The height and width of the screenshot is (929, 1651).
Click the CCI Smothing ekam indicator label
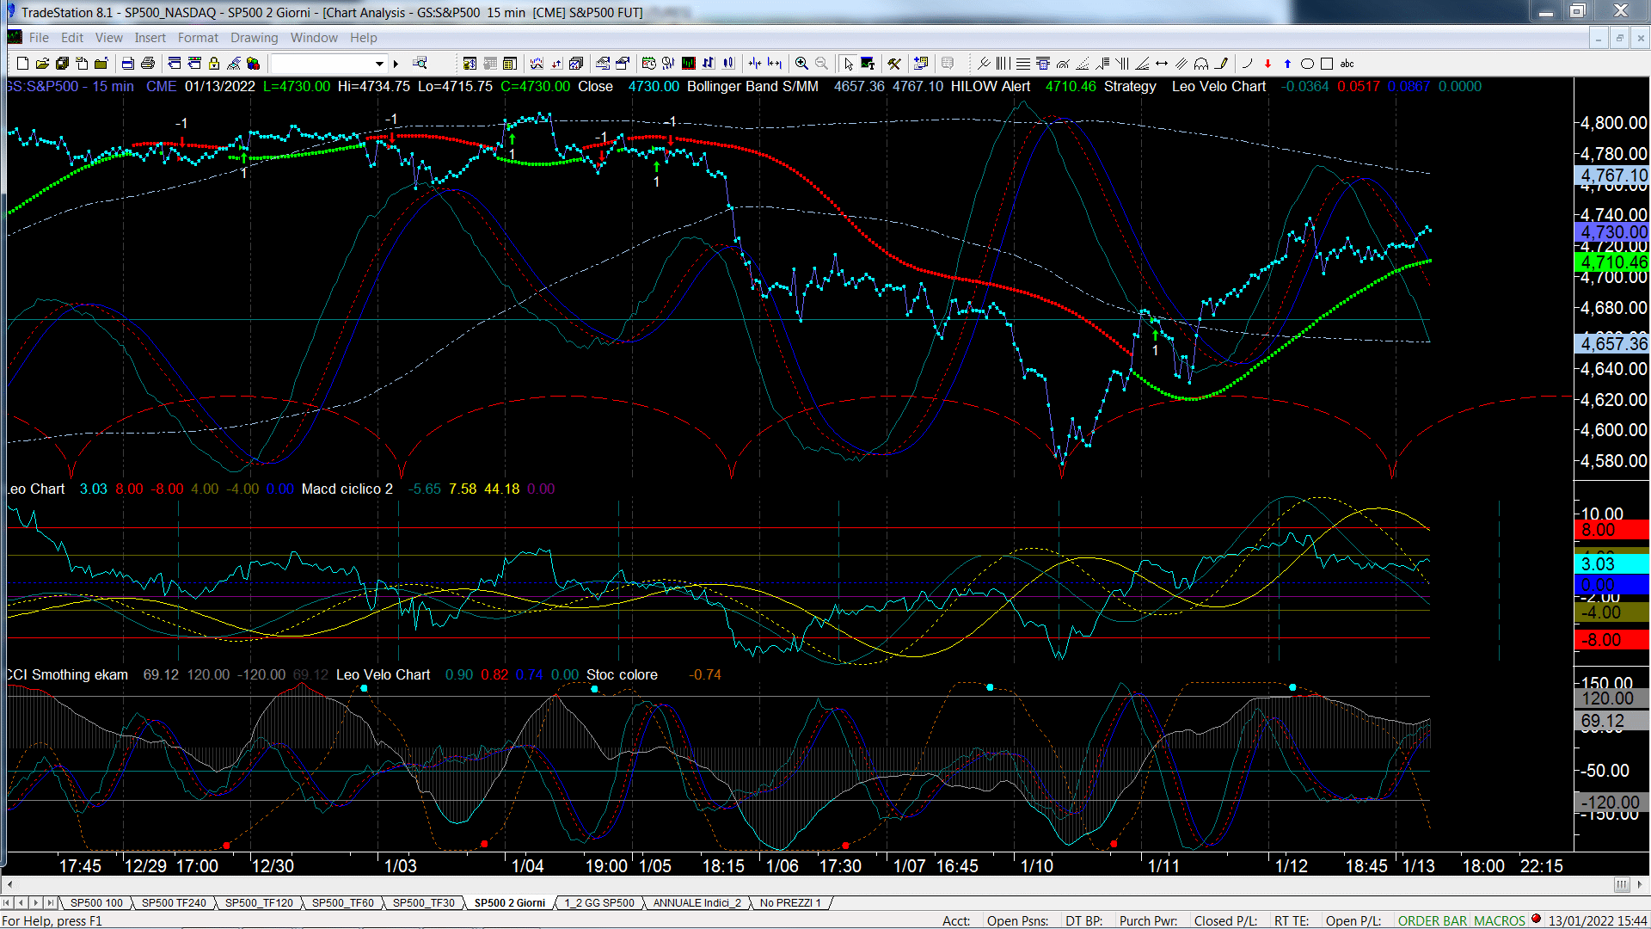[67, 675]
